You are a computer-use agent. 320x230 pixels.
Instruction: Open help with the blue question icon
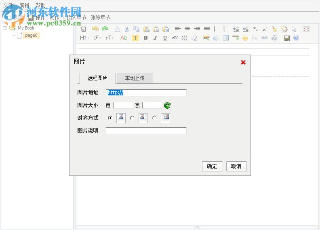296,38
